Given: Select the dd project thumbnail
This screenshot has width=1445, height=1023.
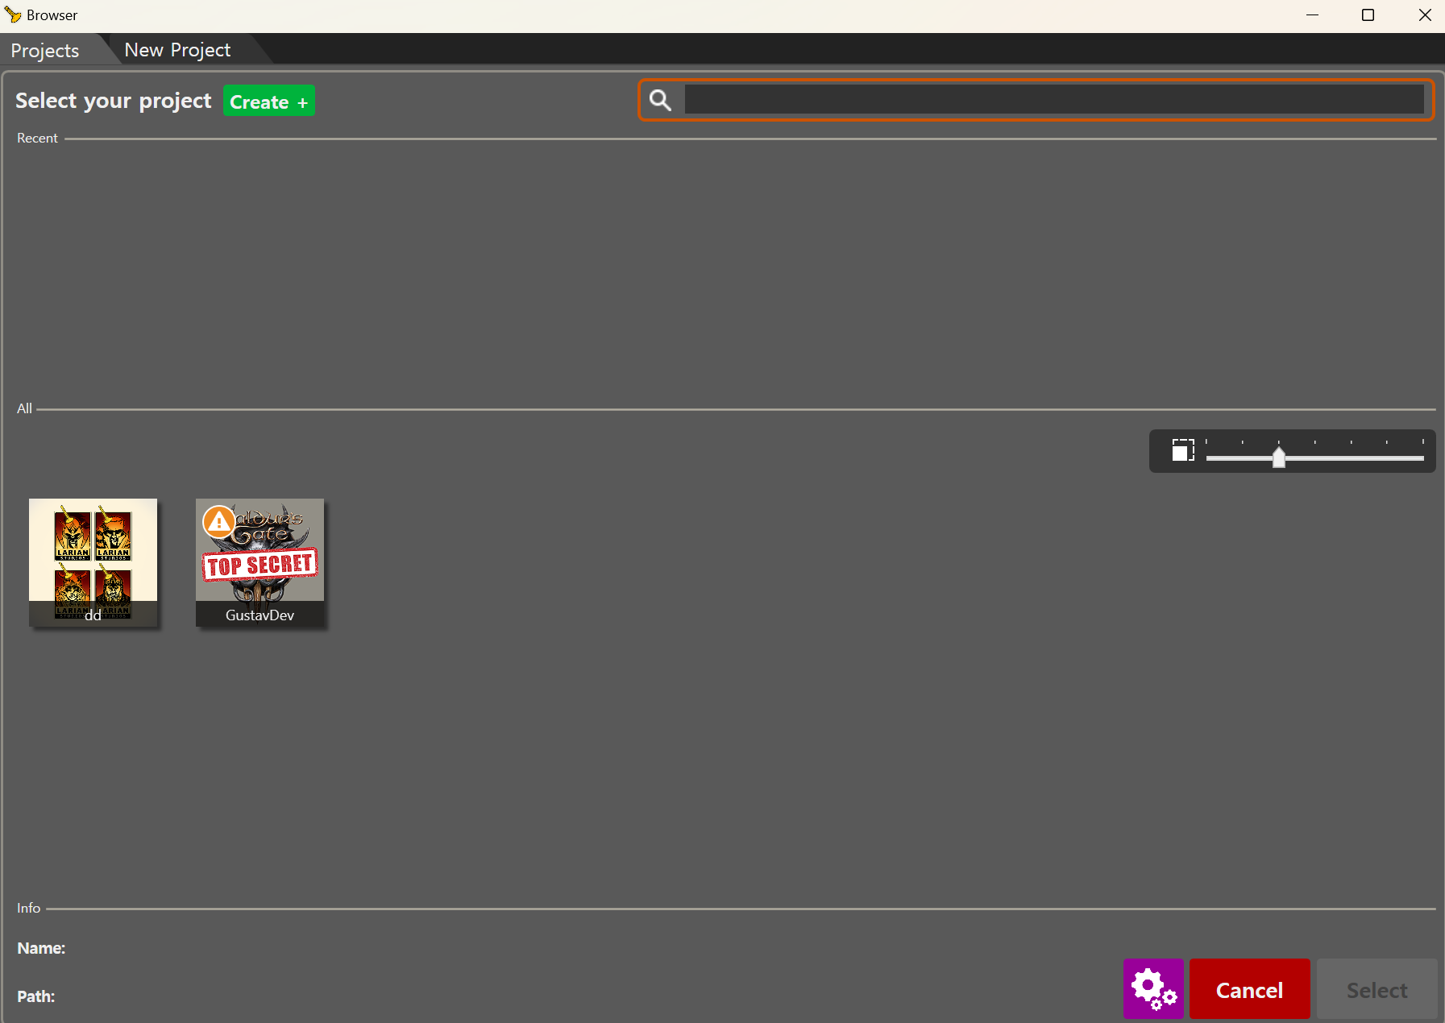Looking at the screenshot, I should pyautogui.click(x=93, y=562).
